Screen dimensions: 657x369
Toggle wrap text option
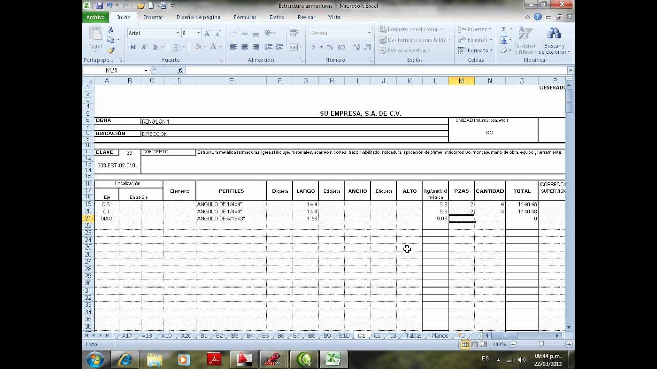pyautogui.click(x=294, y=33)
